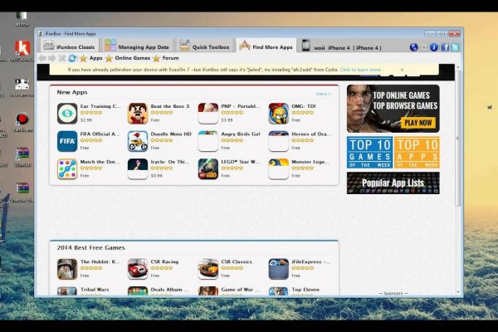
Task: Click the CSR Racing game icon
Action: click(138, 269)
